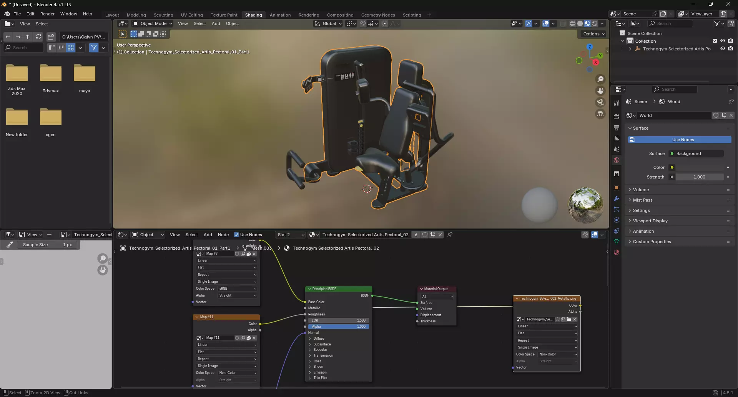This screenshot has width=738, height=397.
Task: Open the Object properties tab
Action: pyautogui.click(x=617, y=188)
